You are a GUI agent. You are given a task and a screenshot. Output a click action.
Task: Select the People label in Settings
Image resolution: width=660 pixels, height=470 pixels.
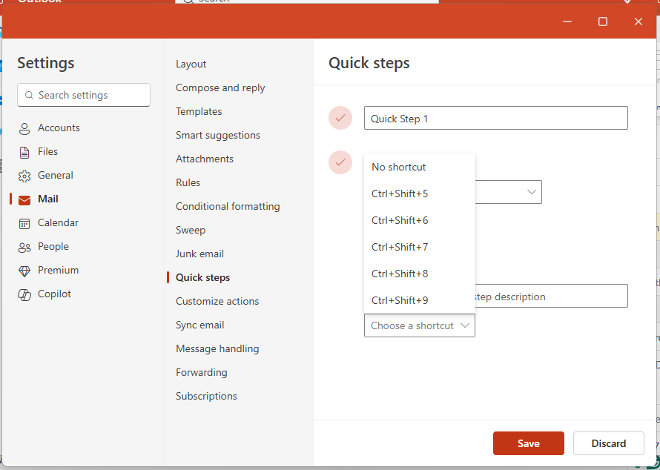pyautogui.click(x=53, y=246)
